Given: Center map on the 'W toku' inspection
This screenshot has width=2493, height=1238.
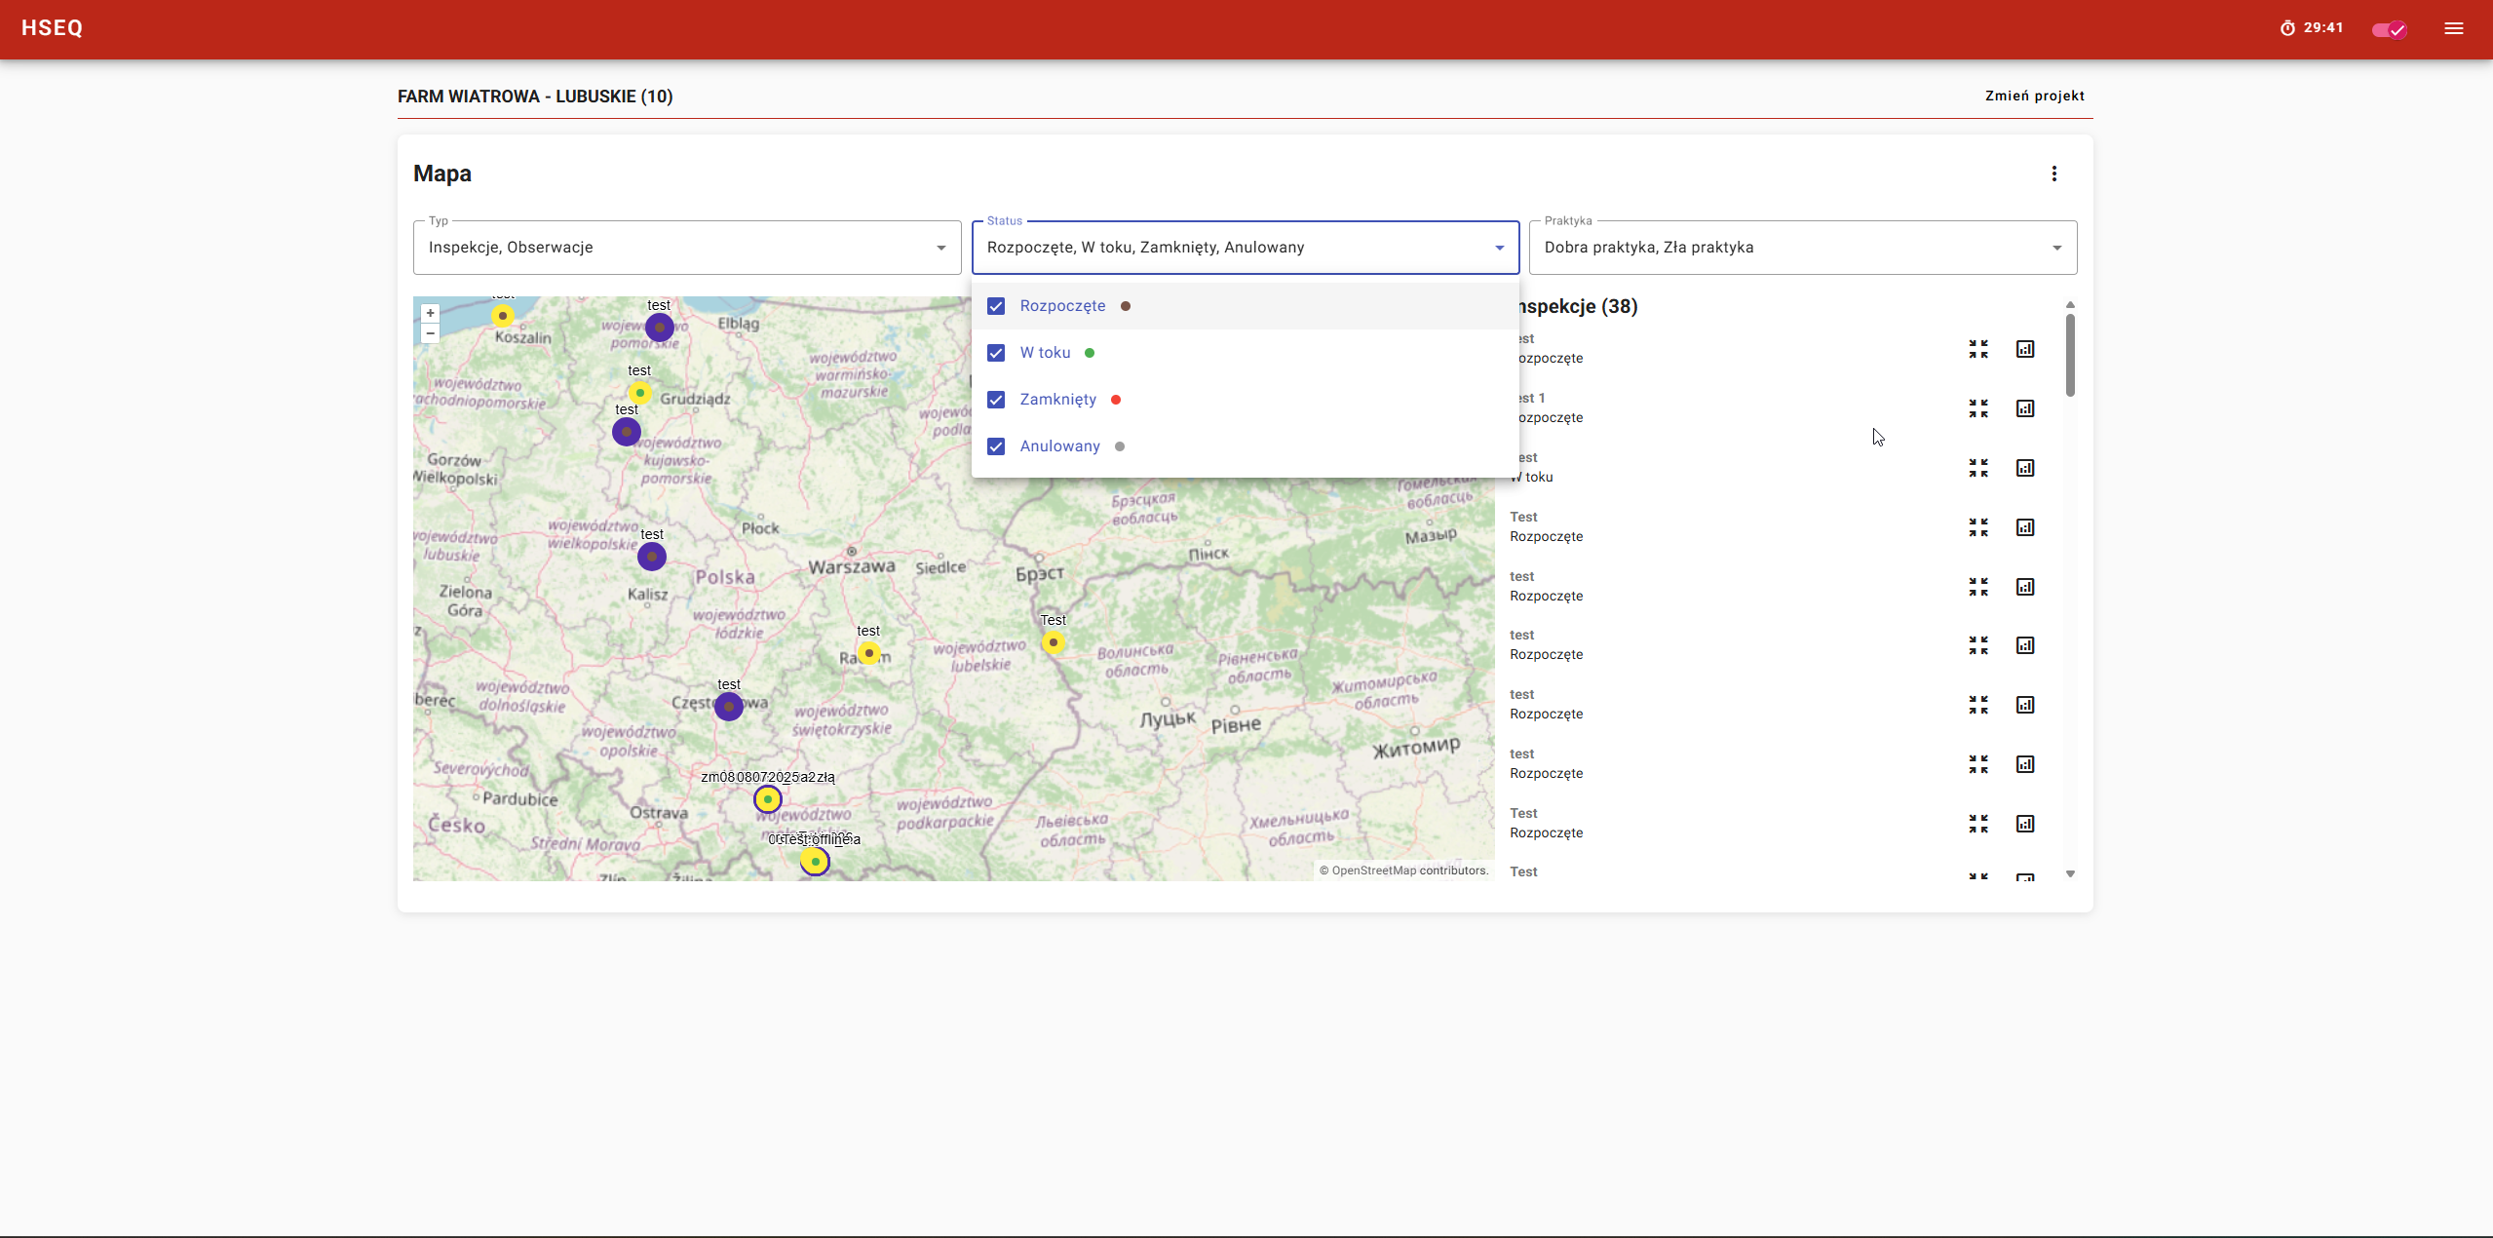Looking at the screenshot, I should tap(1977, 468).
